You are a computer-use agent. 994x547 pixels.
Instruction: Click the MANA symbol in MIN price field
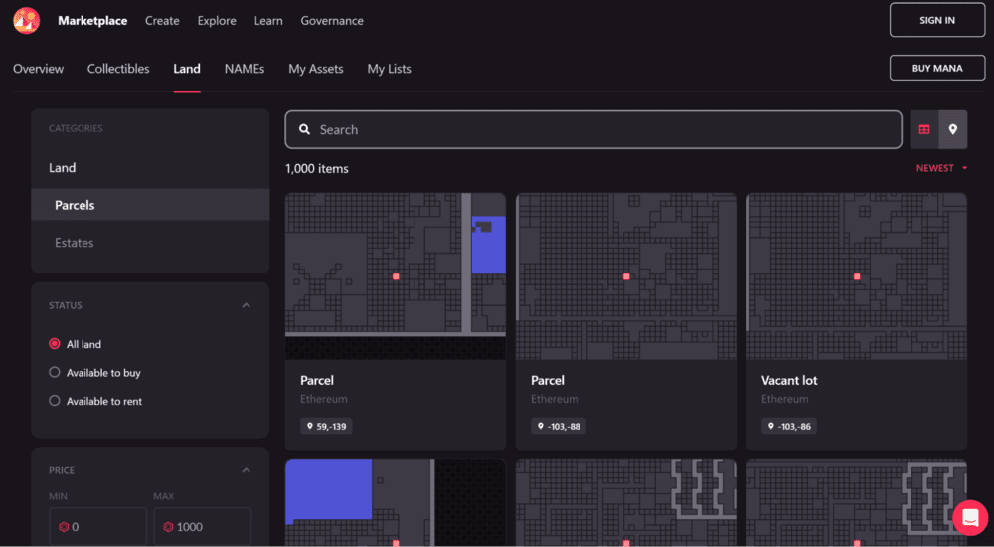click(x=64, y=527)
